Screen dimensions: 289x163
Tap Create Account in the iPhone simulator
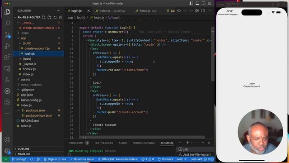tap(252, 86)
